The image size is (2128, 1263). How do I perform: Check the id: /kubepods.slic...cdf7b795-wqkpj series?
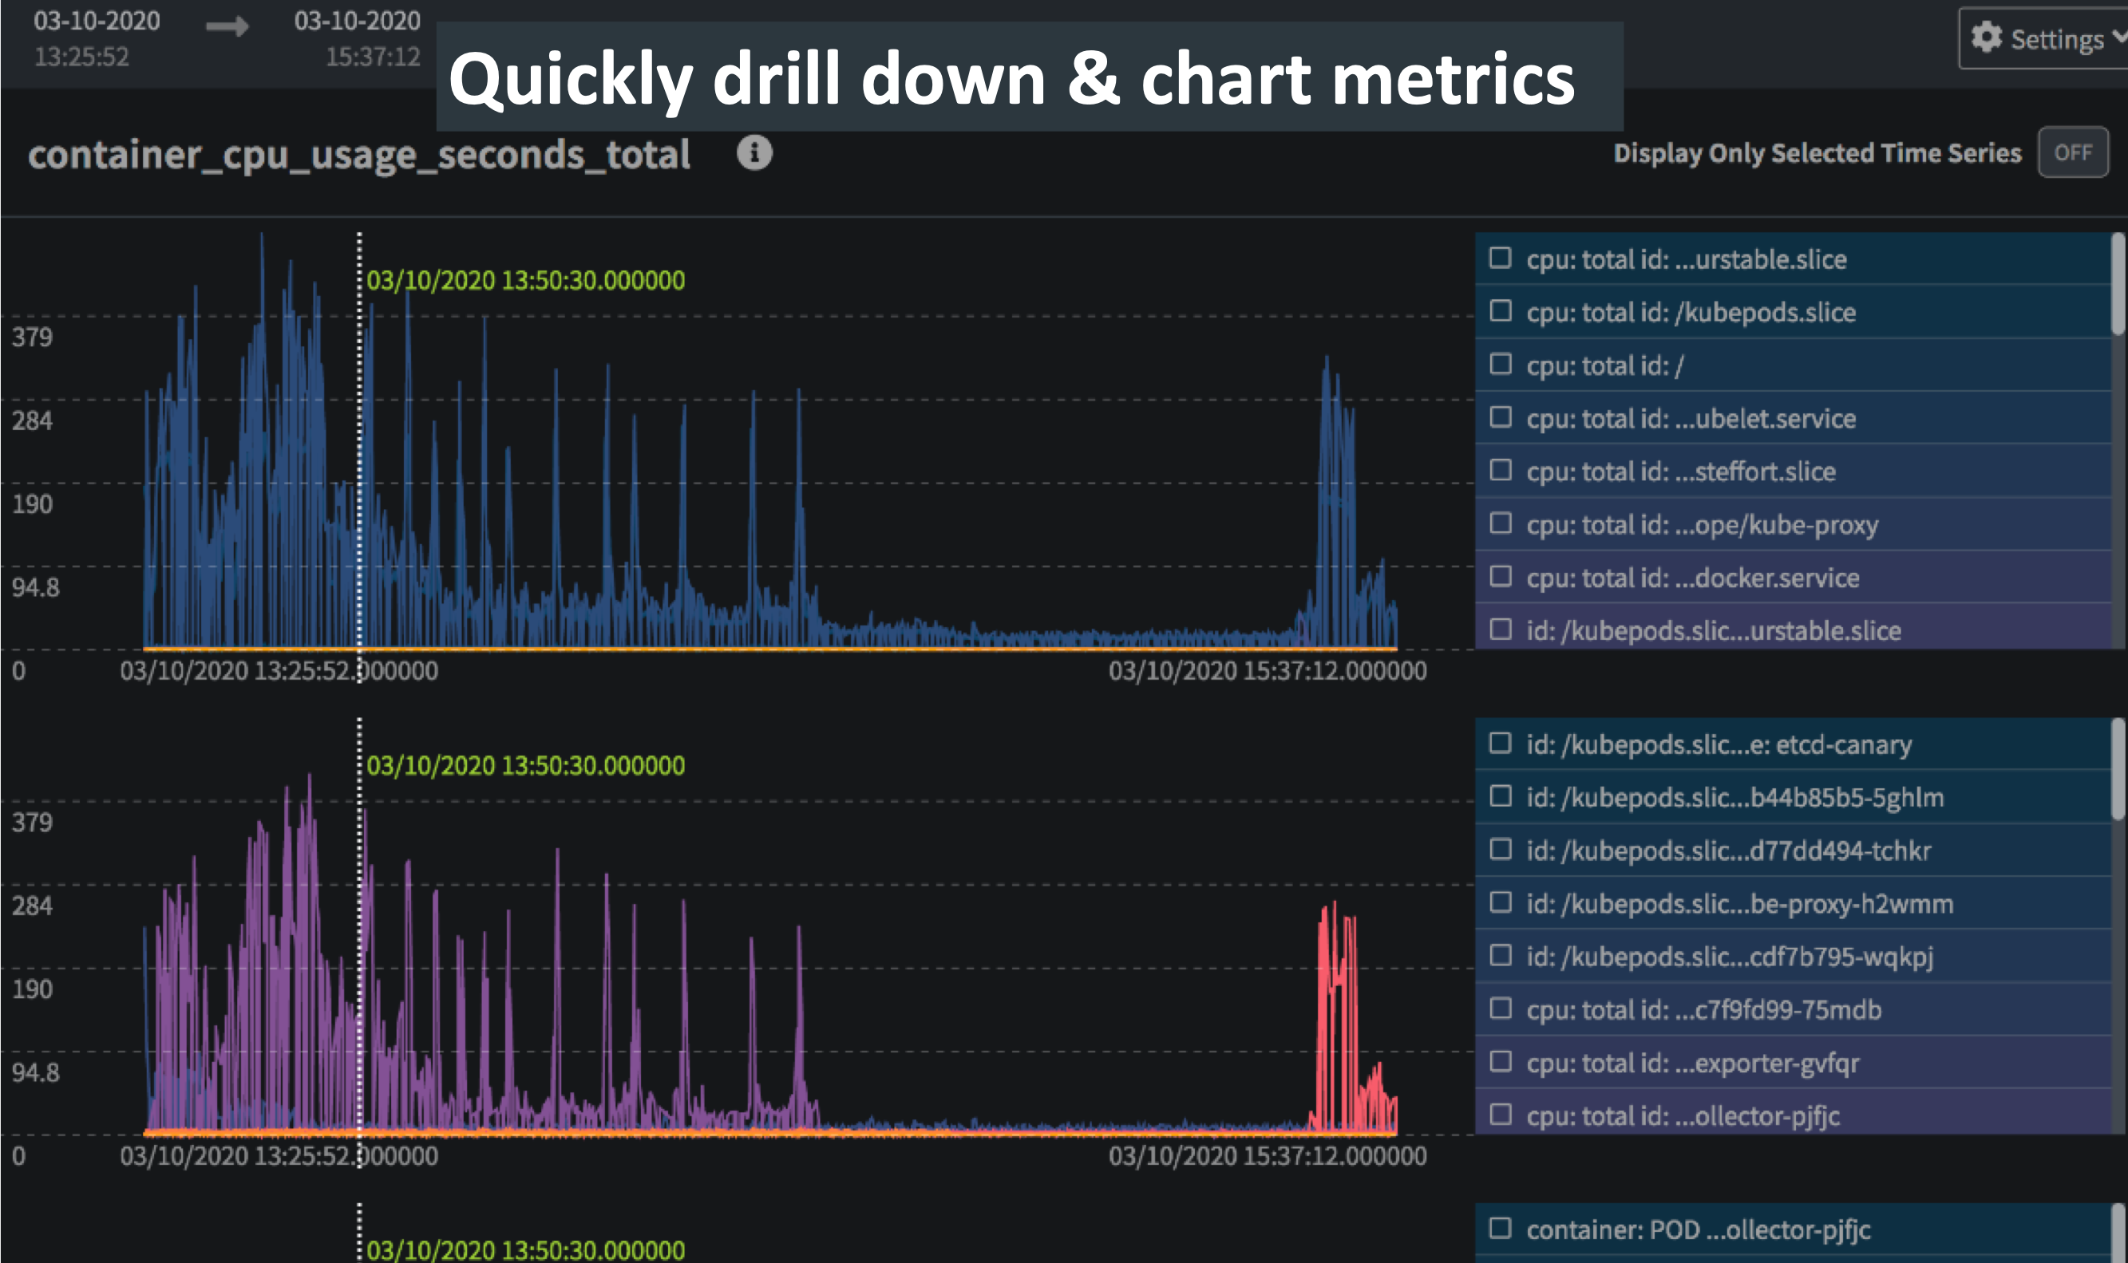(1502, 957)
